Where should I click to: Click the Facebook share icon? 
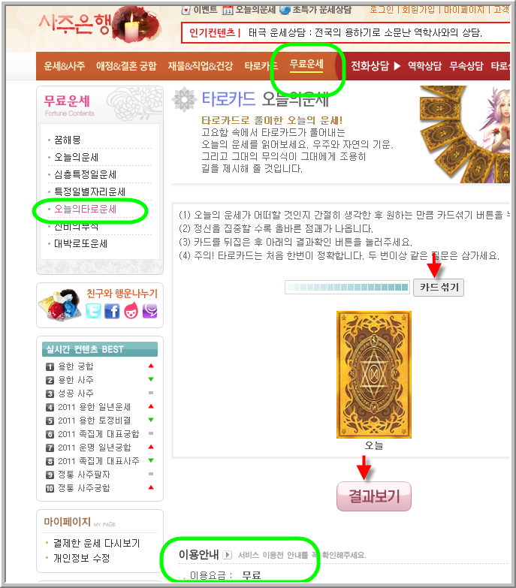pyautogui.click(x=112, y=311)
